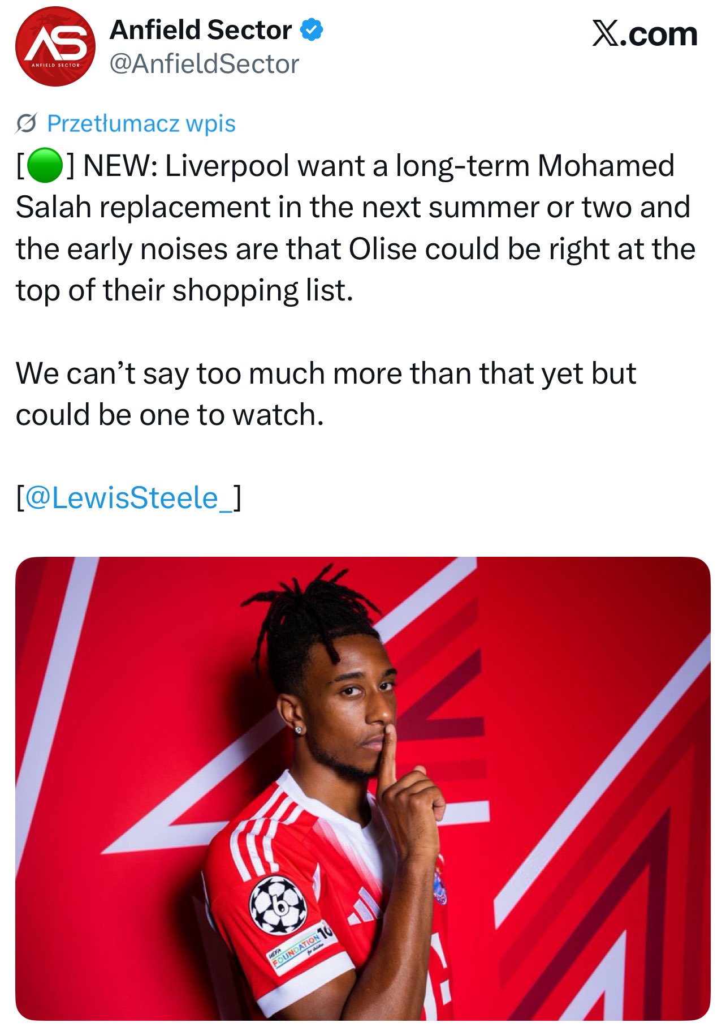Open the @AnfieldSector handle
Image resolution: width=726 pixels, height=1027 pixels.
(x=204, y=64)
